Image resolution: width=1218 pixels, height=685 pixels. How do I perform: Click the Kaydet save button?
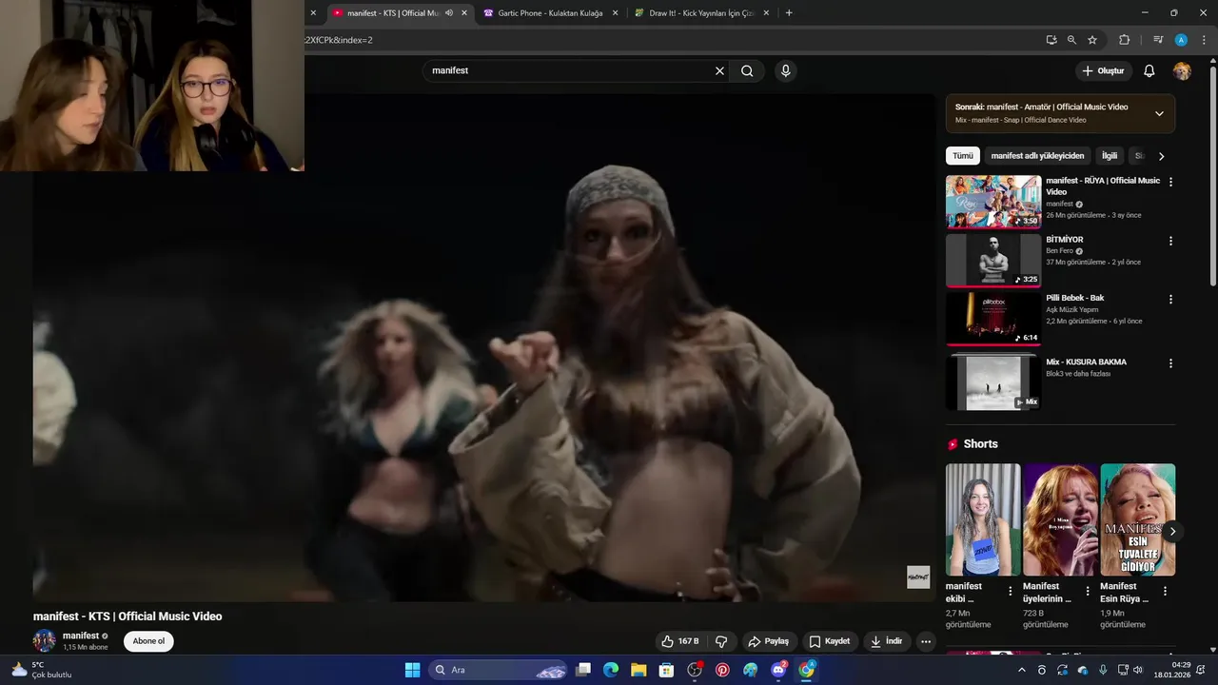click(829, 641)
